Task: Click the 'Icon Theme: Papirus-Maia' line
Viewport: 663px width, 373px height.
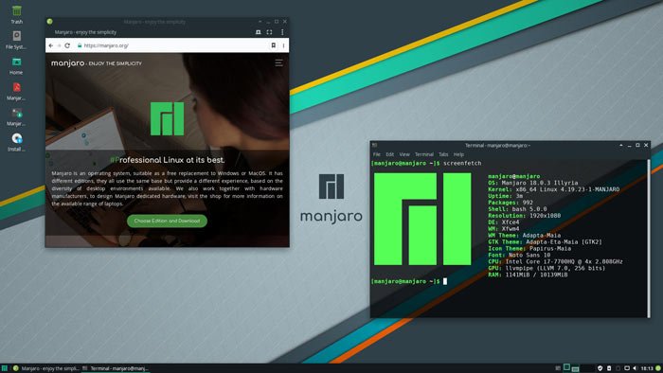Action: click(529, 248)
